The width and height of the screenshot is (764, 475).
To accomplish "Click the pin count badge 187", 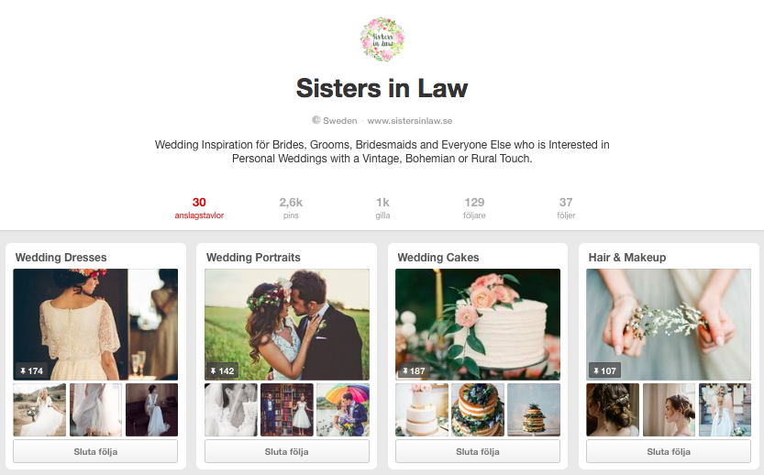I will 414,370.
